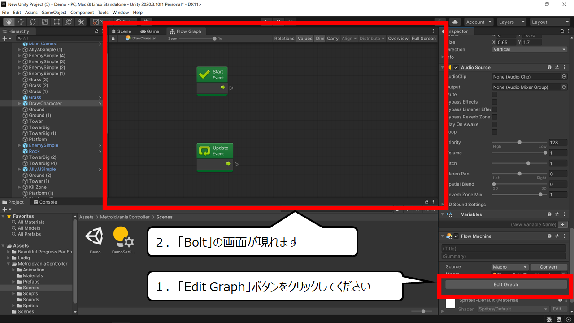Open the Direction Vertical dropdown
Viewport: 574px width, 323px height.
530,49
